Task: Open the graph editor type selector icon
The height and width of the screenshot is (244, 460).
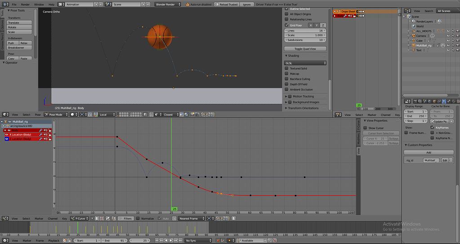Action: (x=5, y=218)
